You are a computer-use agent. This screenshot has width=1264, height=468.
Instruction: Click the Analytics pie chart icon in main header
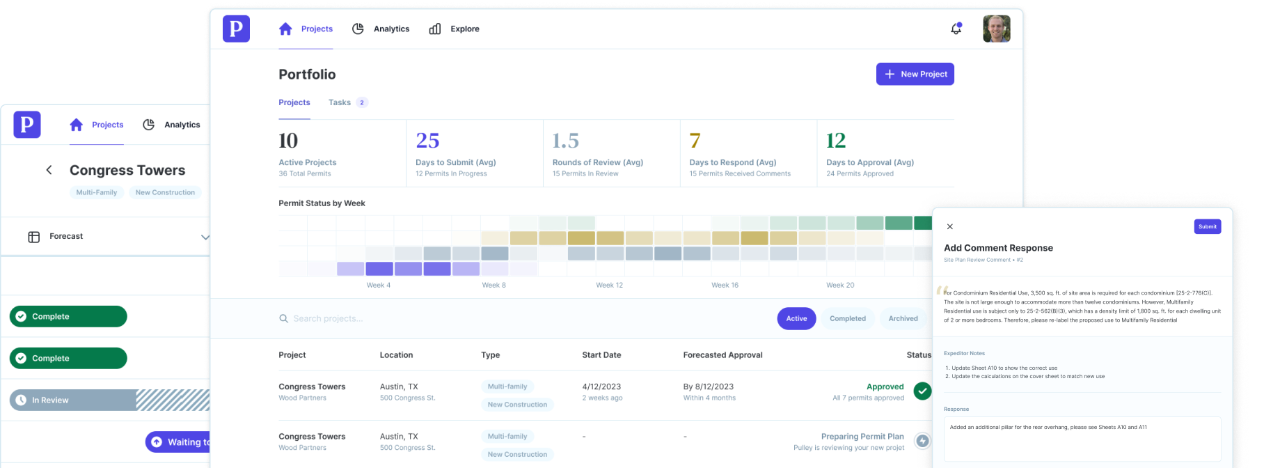coord(358,29)
